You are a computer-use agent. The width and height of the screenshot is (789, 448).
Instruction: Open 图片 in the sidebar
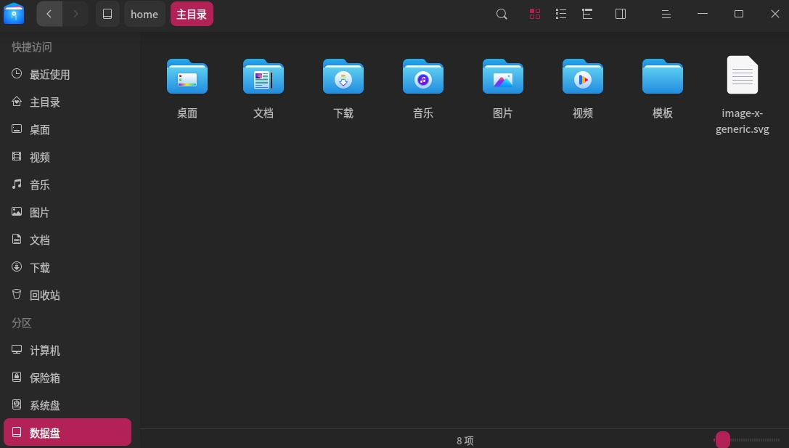[x=68, y=213]
